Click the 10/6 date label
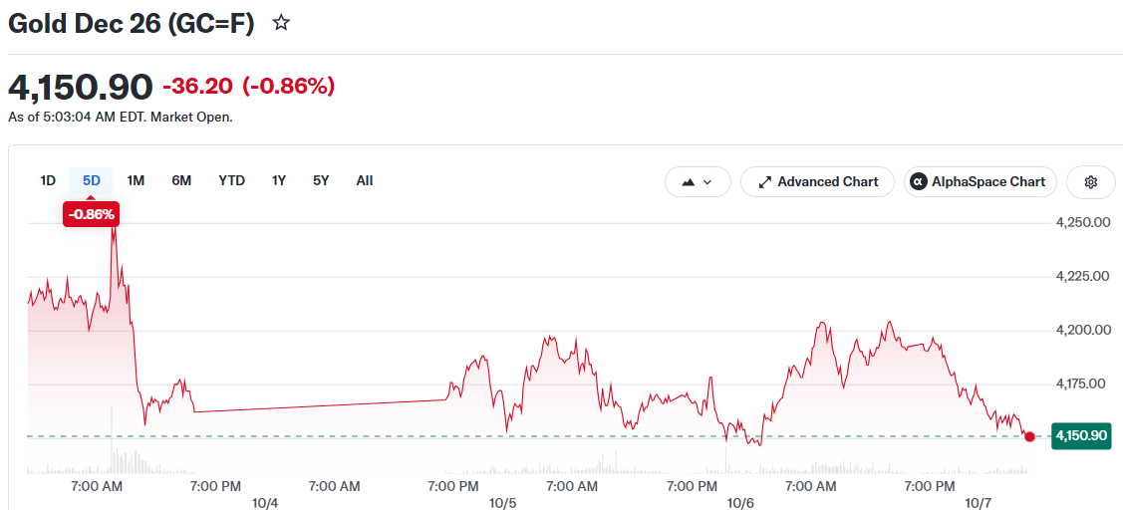The height and width of the screenshot is (510, 1123). (740, 503)
